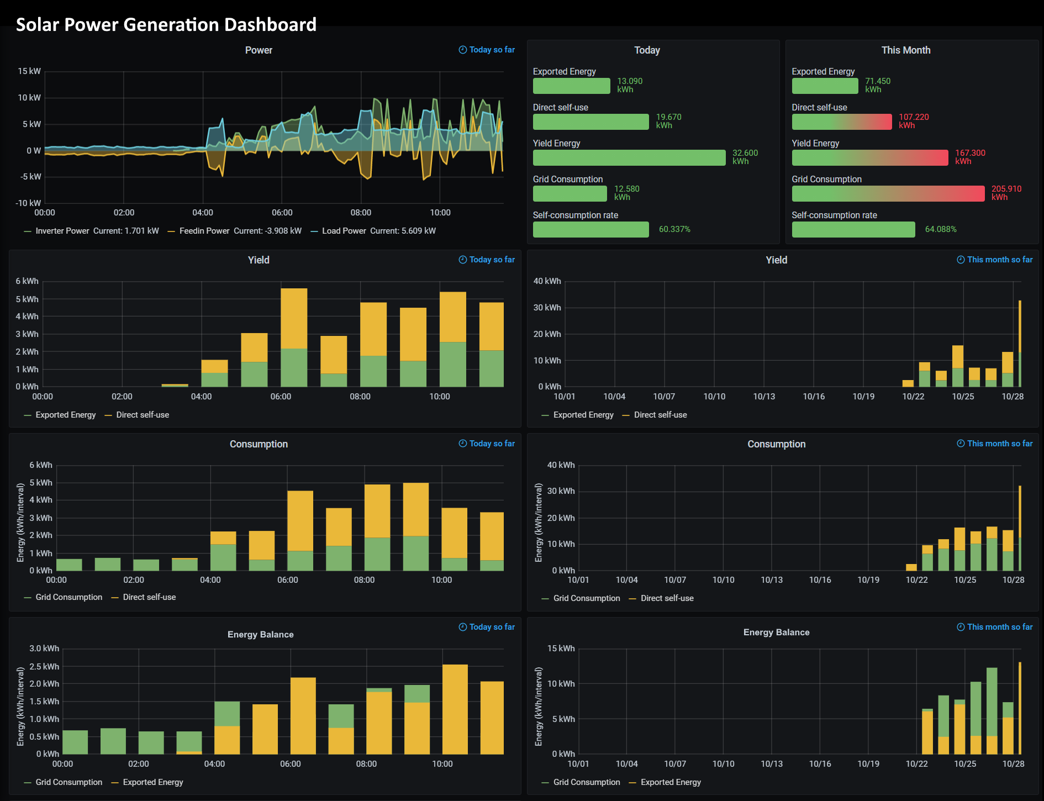Click the Today so far clock on daily Energy Balance

coord(463,627)
